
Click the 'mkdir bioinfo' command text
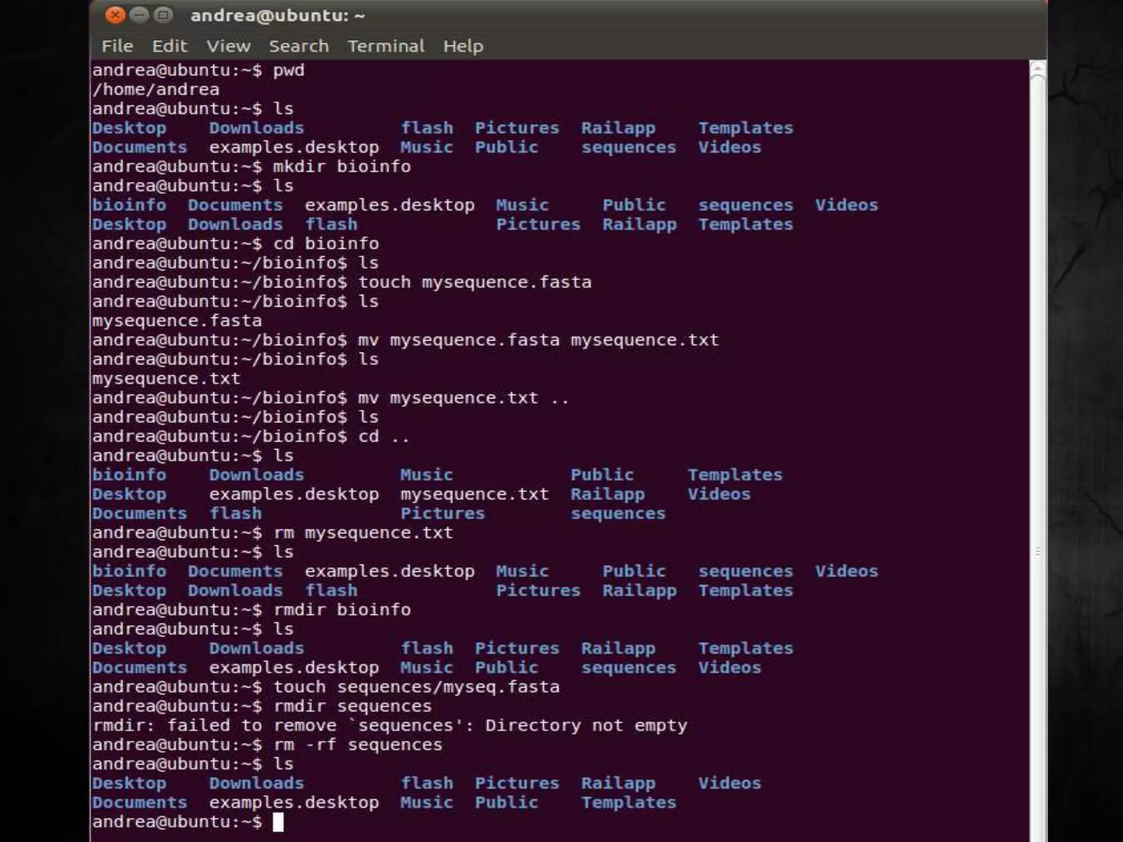point(342,167)
